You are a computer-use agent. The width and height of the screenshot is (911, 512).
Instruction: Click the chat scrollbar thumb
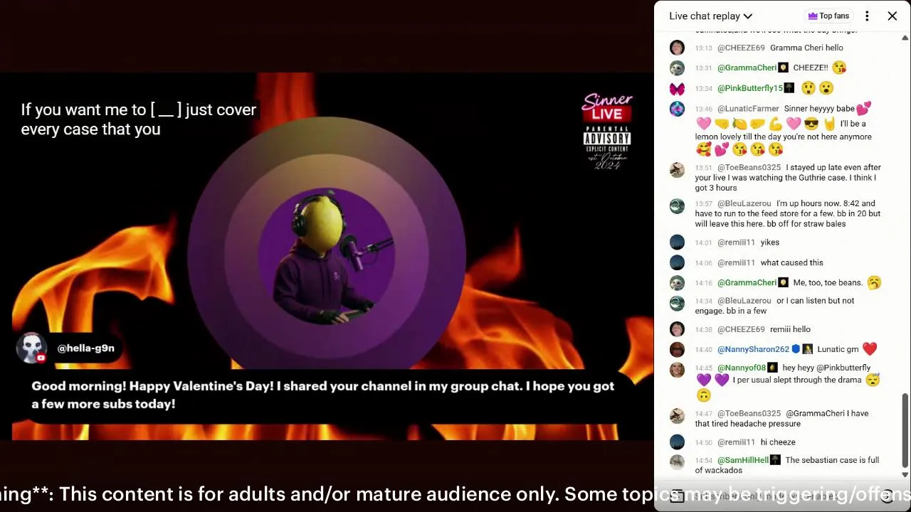coord(905,429)
